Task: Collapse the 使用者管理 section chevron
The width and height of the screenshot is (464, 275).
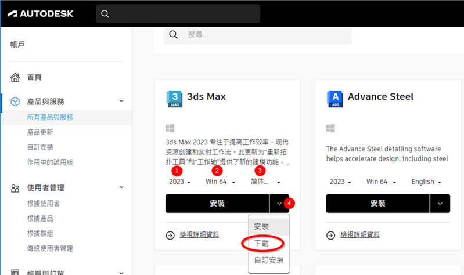Action: (x=121, y=187)
